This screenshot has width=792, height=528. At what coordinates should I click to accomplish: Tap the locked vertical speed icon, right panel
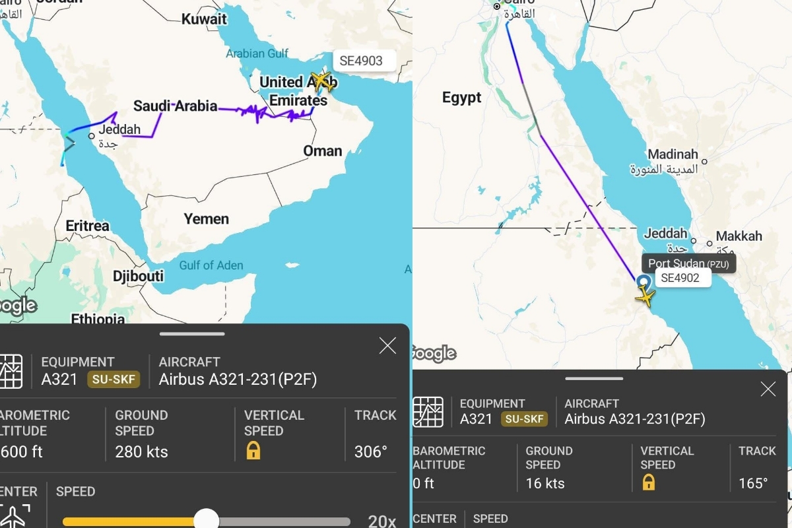pos(649,482)
